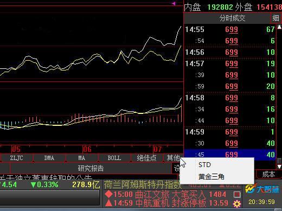Click the red square icon beside 1484

pyautogui.click(x=237, y=195)
